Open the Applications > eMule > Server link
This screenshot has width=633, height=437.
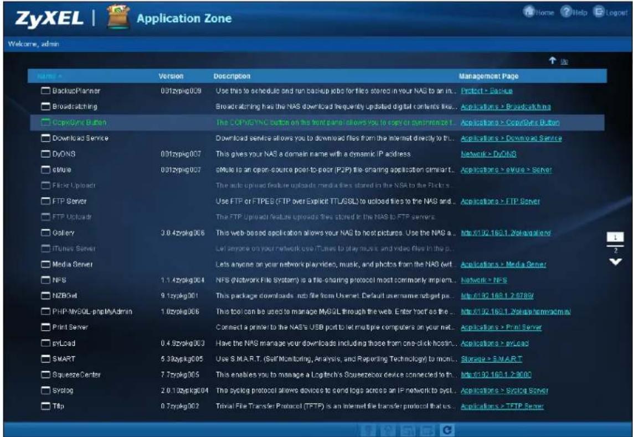[x=506, y=169]
